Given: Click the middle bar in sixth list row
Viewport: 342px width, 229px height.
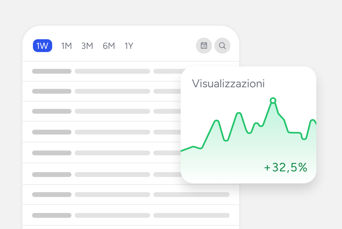Looking at the screenshot, I should click(x=112, y=175).
